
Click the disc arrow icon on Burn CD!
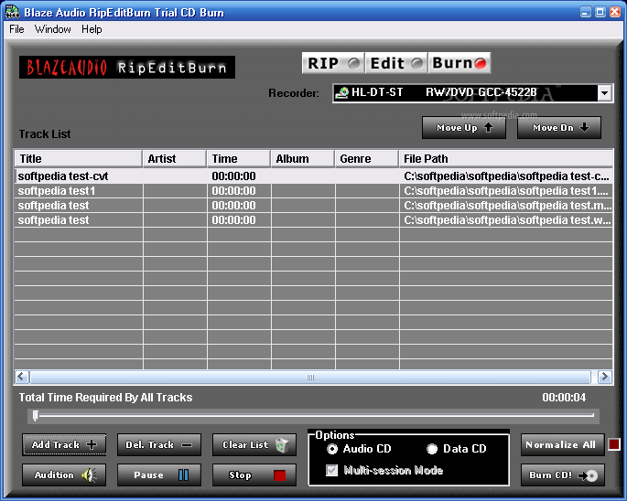[589, 475]
